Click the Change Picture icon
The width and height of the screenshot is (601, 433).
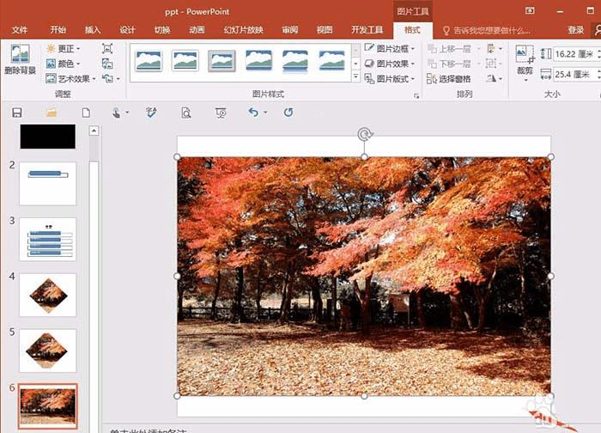107,64
